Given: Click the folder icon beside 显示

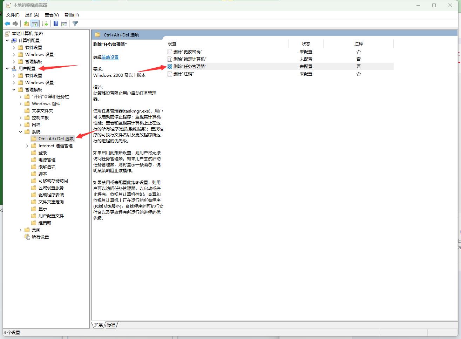Looking at the screenshot, I should click(x=34, y=209).
